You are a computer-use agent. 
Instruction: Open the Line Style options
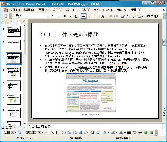tap(129, 133)
